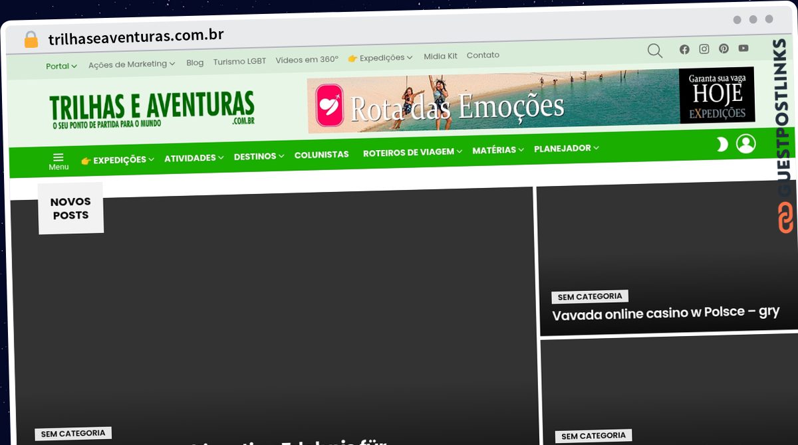Click the trilhaseaventuras.com.br address text
Image resolution: width=798 pixels, height=445 pixels.
point(136,37)
